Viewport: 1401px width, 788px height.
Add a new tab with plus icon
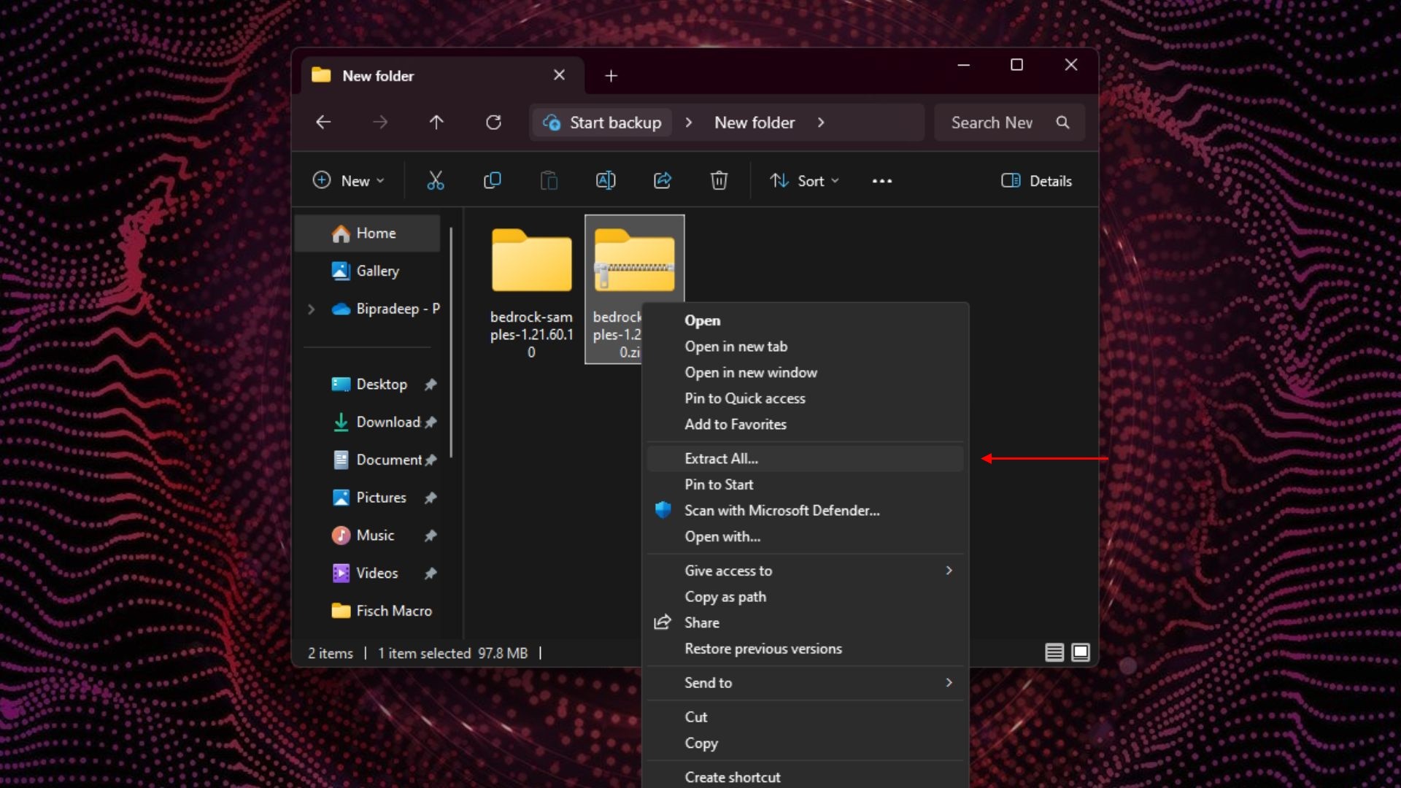point(611,76)
